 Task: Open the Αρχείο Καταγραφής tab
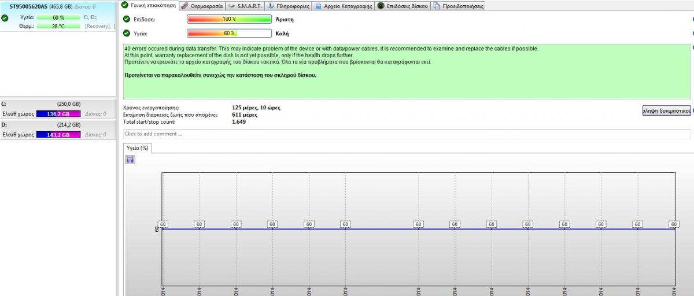344,6
